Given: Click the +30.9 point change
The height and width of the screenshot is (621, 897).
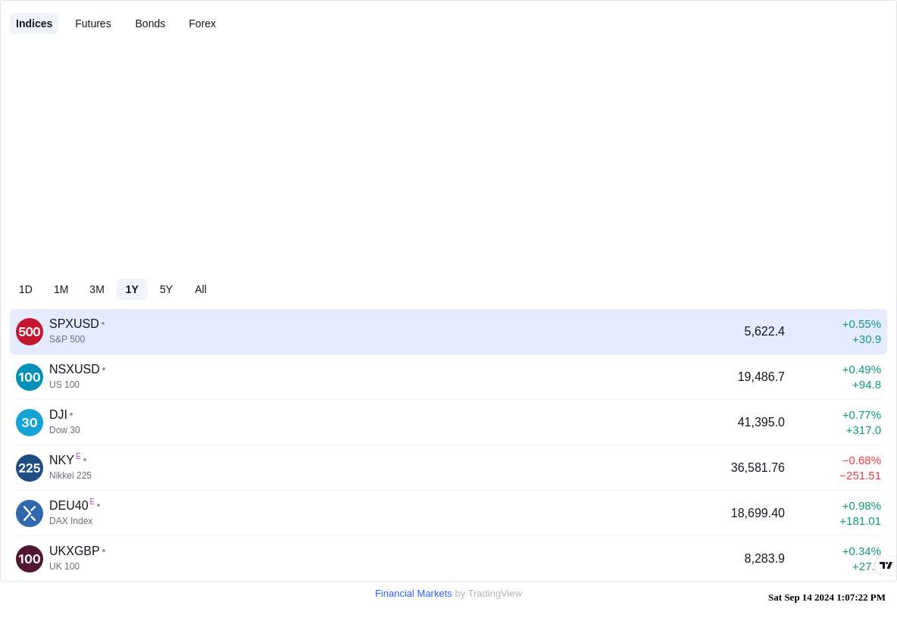Looking at the screenshot, I should [x=867, y=340].
